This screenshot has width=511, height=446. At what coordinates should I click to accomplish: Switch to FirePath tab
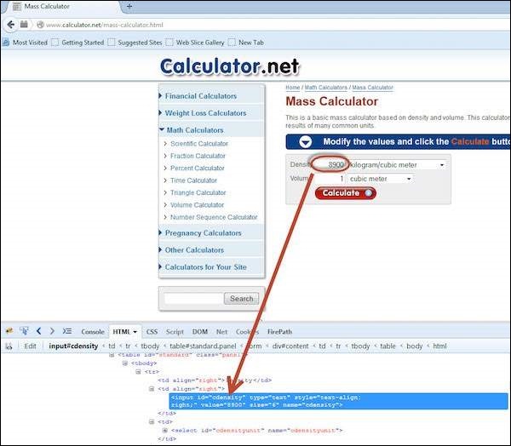(279, 332)
